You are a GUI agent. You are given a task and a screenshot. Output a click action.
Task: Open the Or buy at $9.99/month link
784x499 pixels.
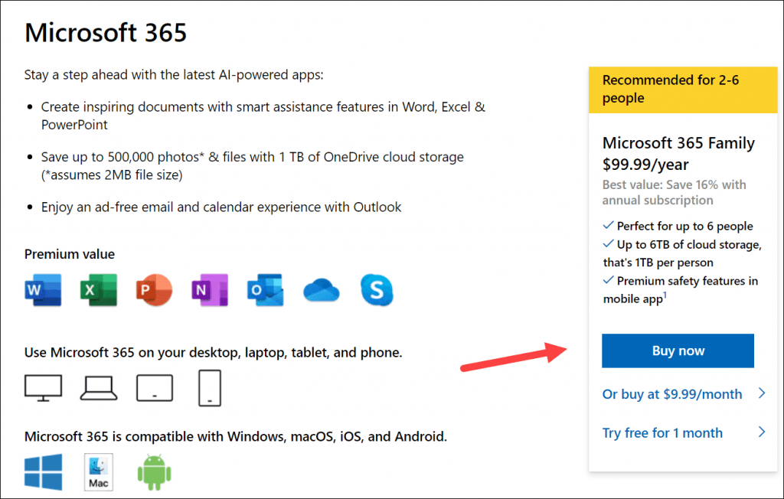(x=672, y=394)
